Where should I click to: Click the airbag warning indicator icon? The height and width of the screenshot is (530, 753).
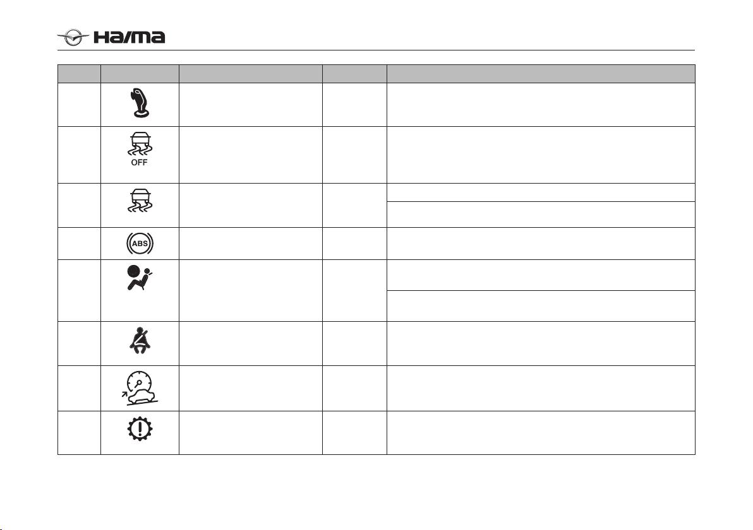(140, 277)
